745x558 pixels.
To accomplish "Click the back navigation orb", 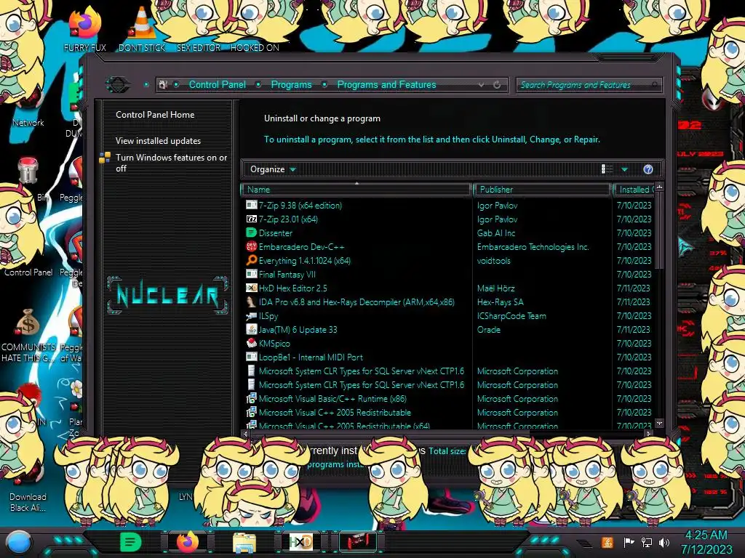I will (x=117, y=84).
